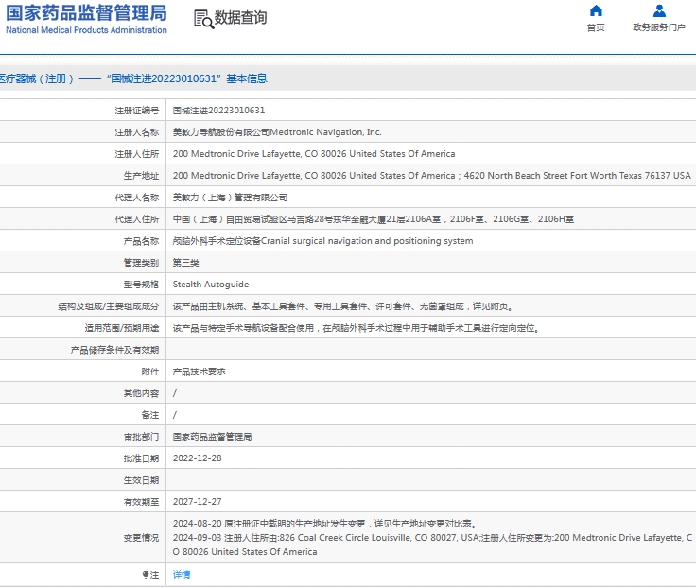The height and width of the screenshot is (588, 696).
Task: Select model value Stealth Autoguide
Action: click(x=211, y=284)
